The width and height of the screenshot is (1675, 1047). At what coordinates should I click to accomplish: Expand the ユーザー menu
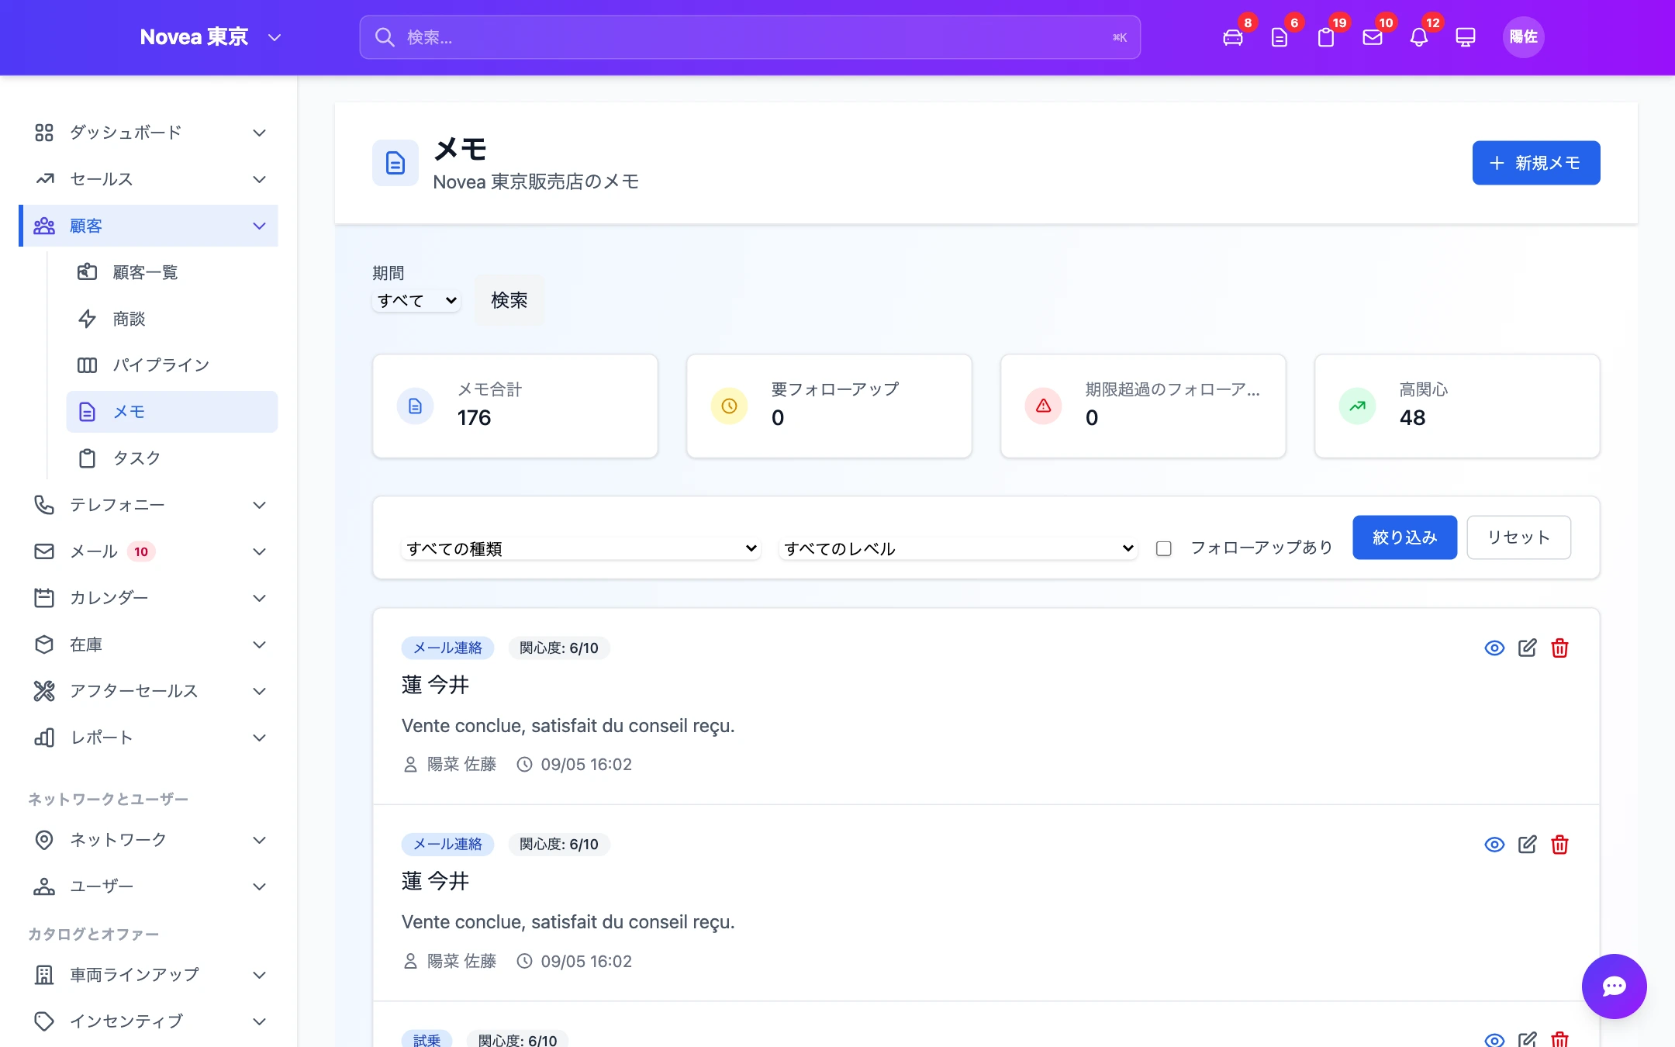tap(149, 886)
